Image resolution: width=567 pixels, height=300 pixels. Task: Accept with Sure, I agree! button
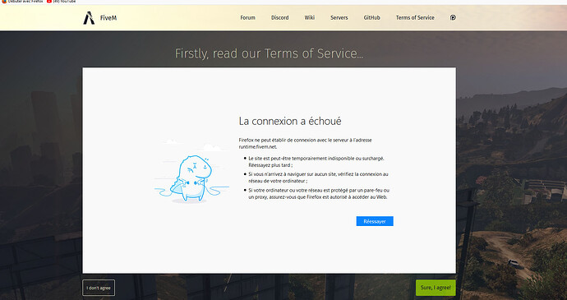click(436, 288)
